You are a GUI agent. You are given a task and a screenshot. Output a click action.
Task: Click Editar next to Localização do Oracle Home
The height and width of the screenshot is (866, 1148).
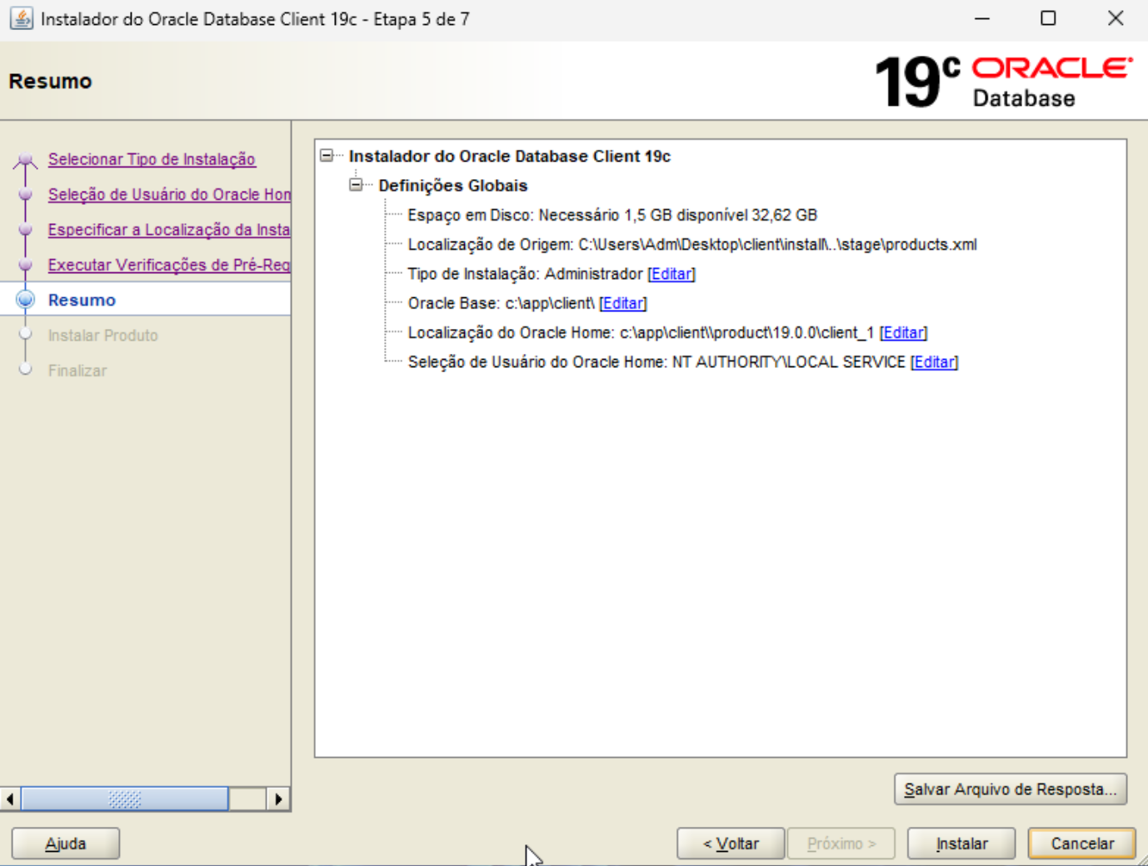903,332
